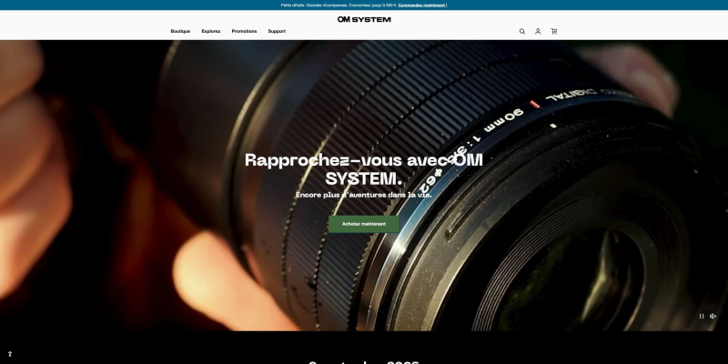Open the Boutique menu
This screenshot has width=728, height=364.
[180, 31]
